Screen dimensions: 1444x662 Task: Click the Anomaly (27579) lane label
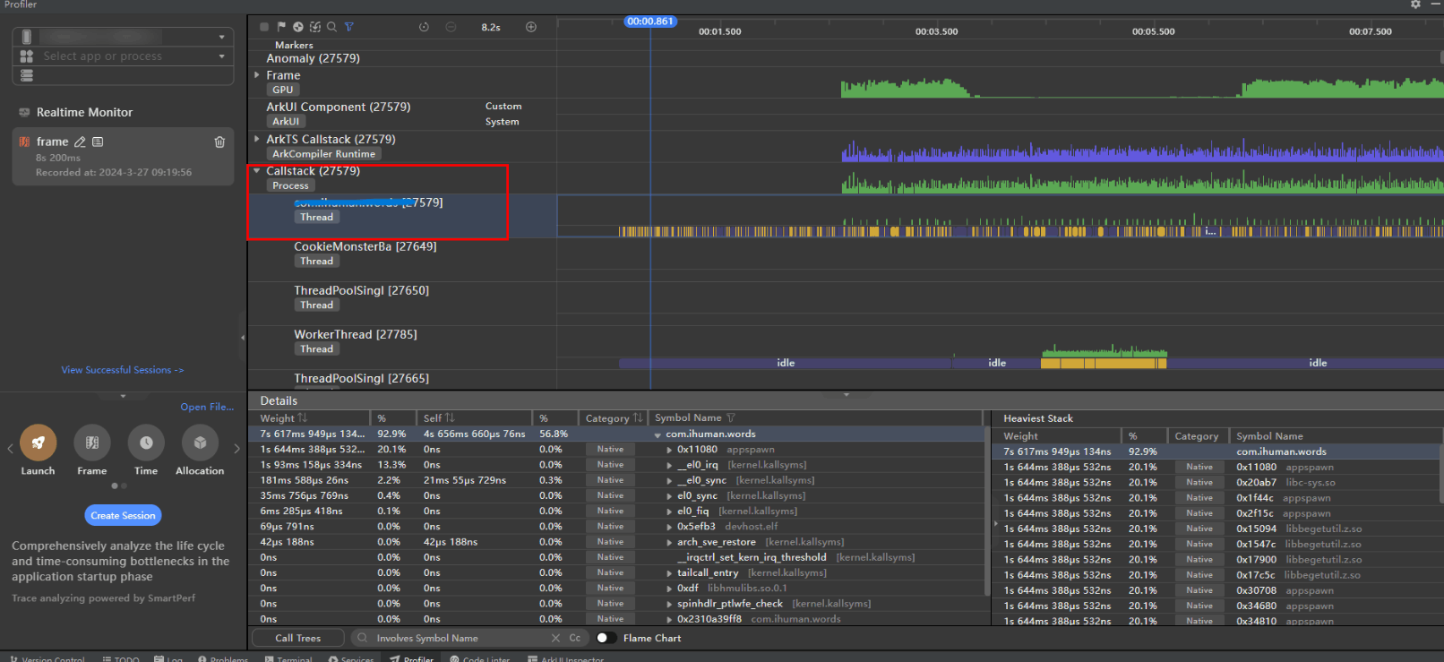[x=313, y=58]
